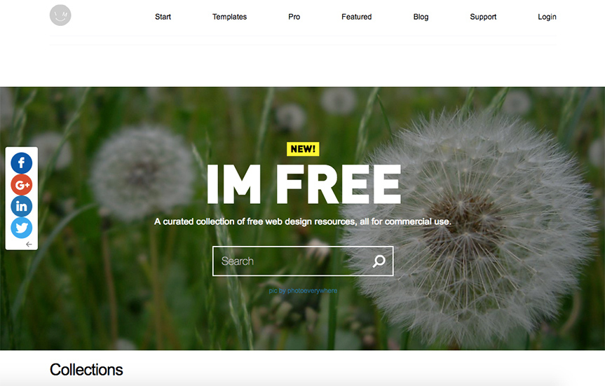Share on LinkedIn using the sidebar icon
The width and height of the screenshot is (605, 386).
(x=22, y=206)
